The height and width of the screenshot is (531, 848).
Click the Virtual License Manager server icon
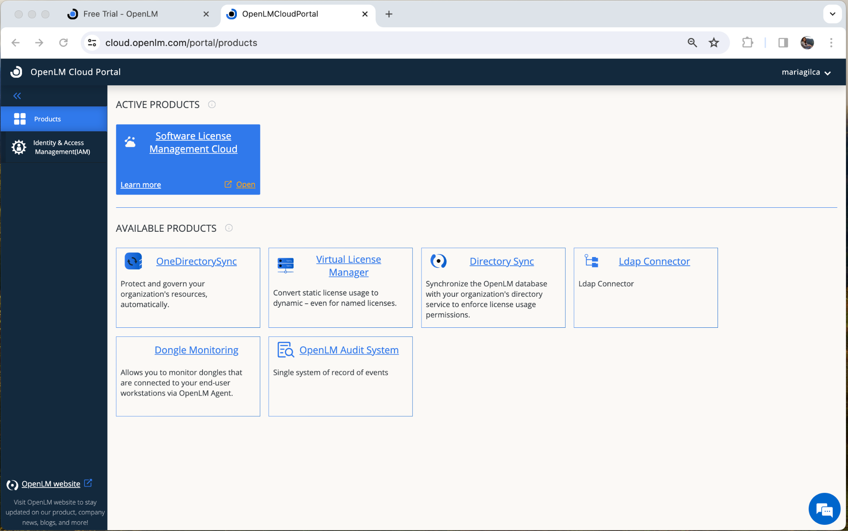pos(286,265)
